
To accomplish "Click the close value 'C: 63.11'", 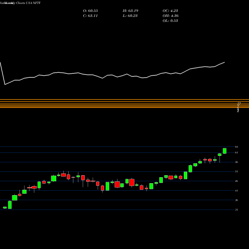I will click(90, 16).
